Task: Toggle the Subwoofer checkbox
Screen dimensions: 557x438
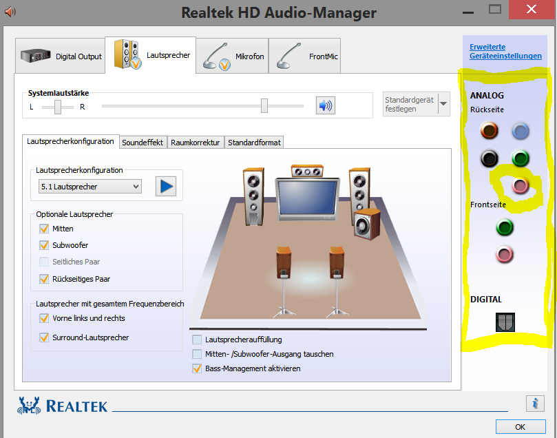Action: tap(44, 245)
